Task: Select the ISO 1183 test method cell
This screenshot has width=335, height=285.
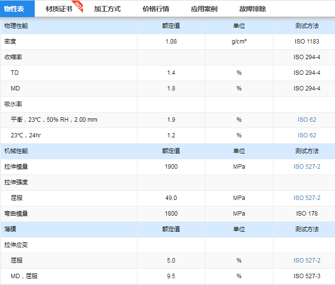Action: pos(307,42)
